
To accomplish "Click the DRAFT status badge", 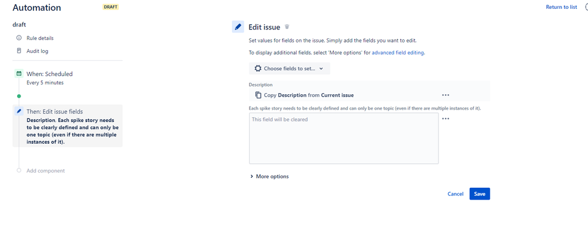I will (111, 7).
